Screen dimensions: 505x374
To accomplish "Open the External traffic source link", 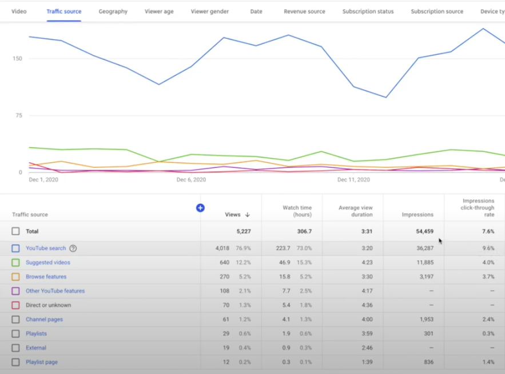I will click(x=36, y=348).
